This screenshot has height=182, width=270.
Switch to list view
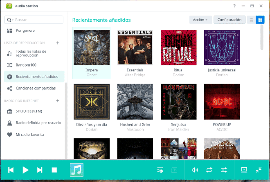click(x=252, y=20)
